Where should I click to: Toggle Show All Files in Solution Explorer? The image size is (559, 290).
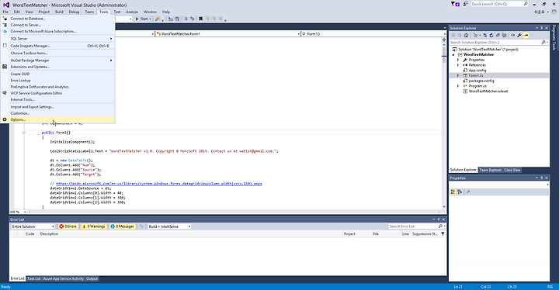click(x=504, y=35)
